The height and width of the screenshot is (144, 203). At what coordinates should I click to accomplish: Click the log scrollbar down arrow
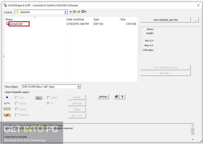coord(193,139)
